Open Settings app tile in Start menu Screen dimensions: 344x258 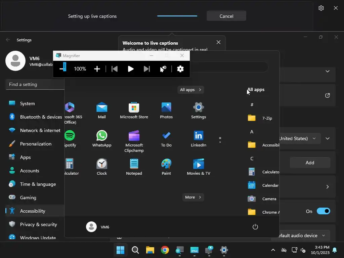tap(199, 111)
